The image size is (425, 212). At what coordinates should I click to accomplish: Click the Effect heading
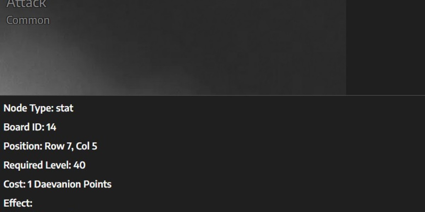tap(18, 204)
